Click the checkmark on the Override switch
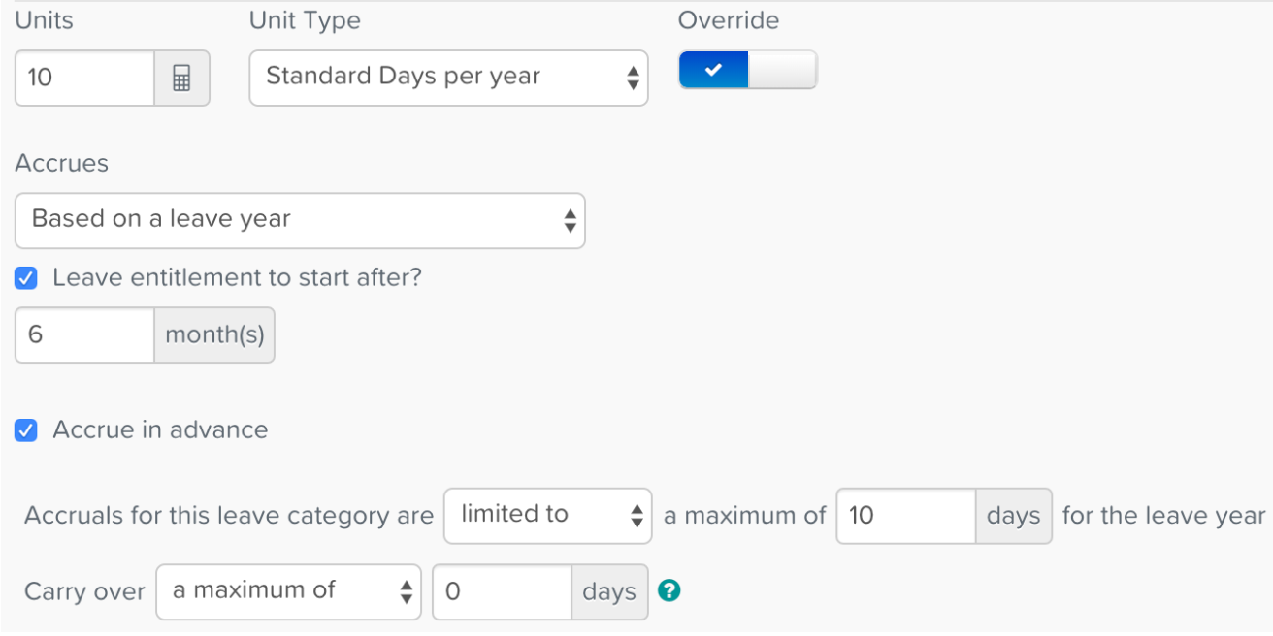1273x636 pixels. pos(713,70)
